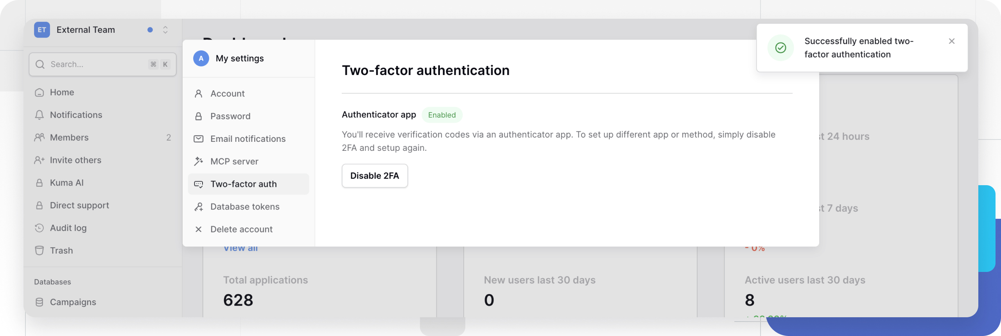This screenshot has width=1001, height=336.
Task: Click the Notifications bell icon
Action: [x=39, y=115]
